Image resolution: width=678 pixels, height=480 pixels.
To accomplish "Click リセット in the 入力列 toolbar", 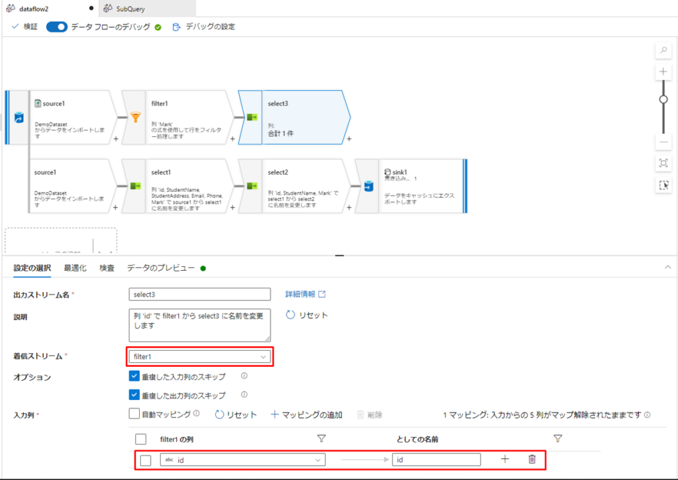I will click(x=236, y=414).
